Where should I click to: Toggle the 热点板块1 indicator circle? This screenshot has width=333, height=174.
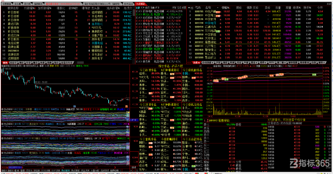click(2, 109)
